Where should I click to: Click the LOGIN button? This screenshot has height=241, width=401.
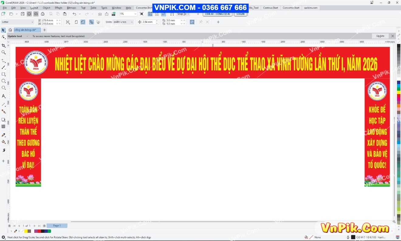(x=240, y=14)
